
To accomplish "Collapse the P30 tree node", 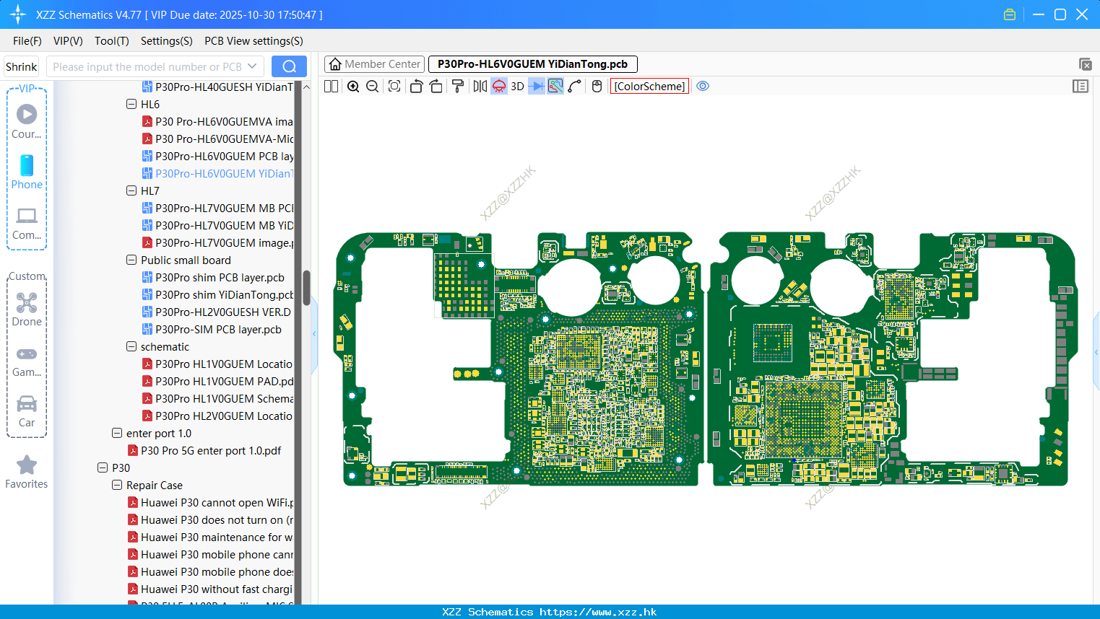I will (x=103, y=467).
